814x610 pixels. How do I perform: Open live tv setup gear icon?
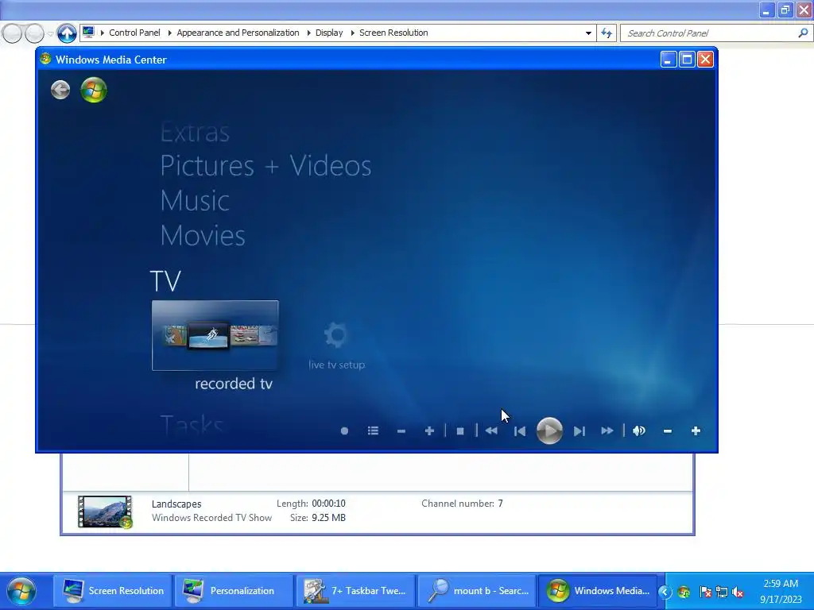pos(336,336)
